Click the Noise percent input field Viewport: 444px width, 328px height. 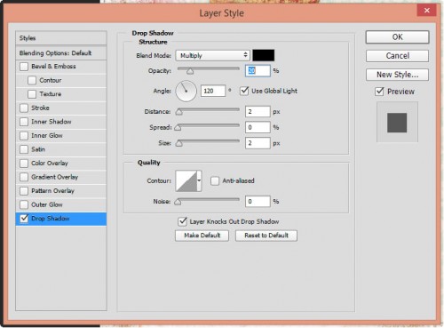pyautogui.click(x=258, y=202)
